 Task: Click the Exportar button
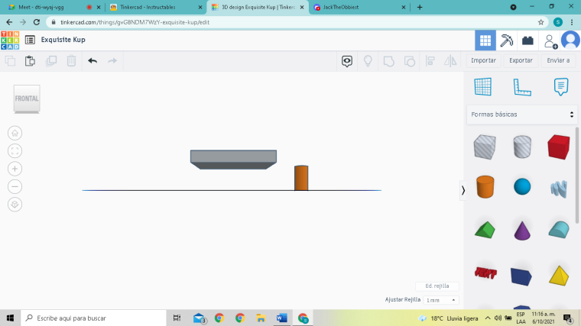pos(521,60)
